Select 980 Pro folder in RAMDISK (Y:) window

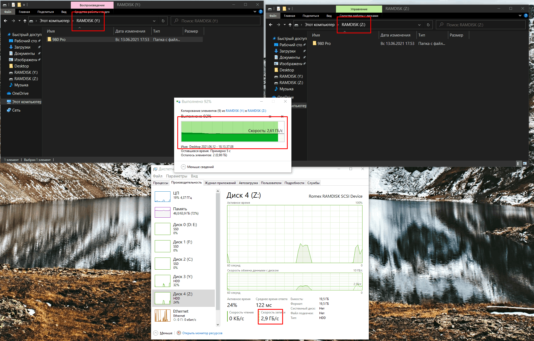coord(125,39)
